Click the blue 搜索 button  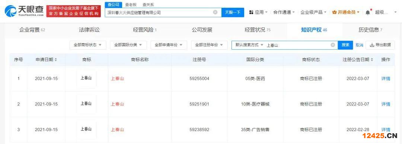tap(345, 45)
